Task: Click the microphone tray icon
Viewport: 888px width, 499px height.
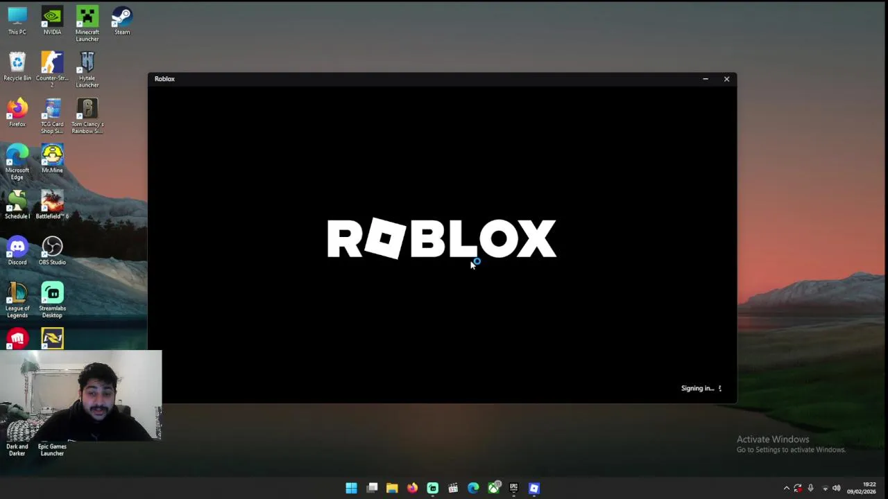Action: click(810, 488)
